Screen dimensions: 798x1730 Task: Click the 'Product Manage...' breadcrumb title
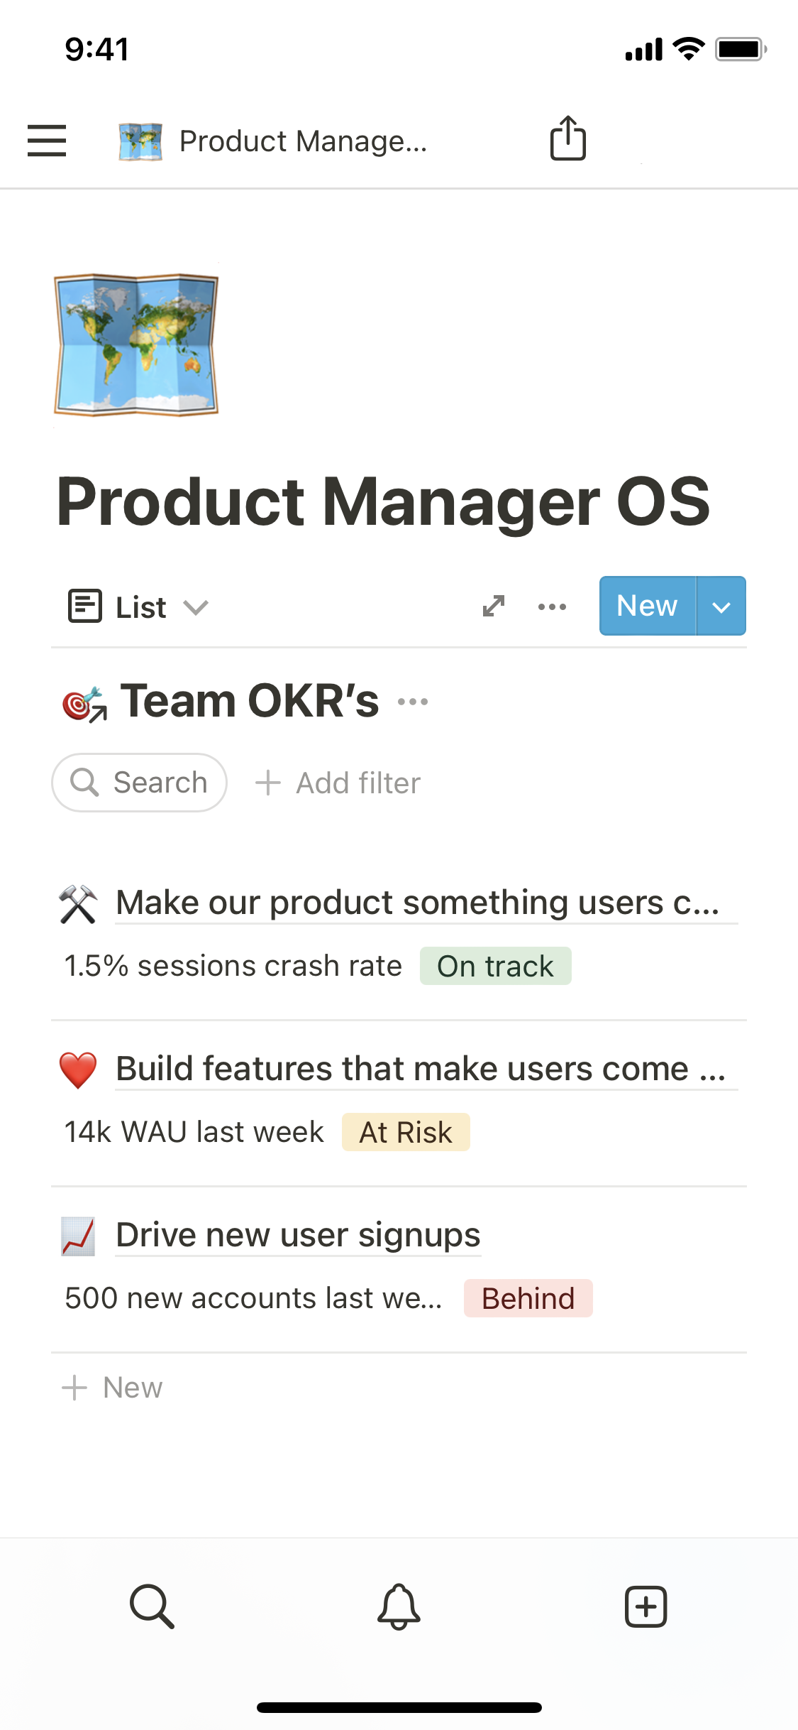coord(303,141)
